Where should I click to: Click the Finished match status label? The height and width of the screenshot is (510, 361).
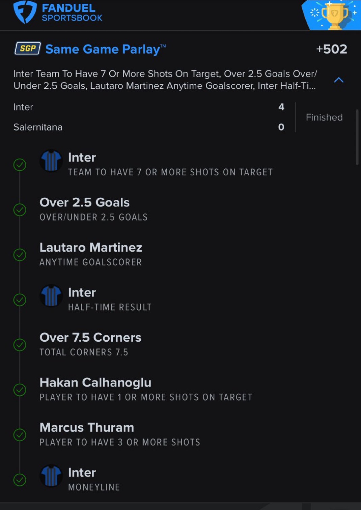click(324, 117)
